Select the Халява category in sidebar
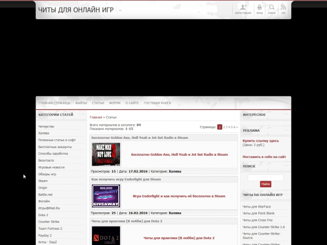The image size is (327, 245). point(44,133)
